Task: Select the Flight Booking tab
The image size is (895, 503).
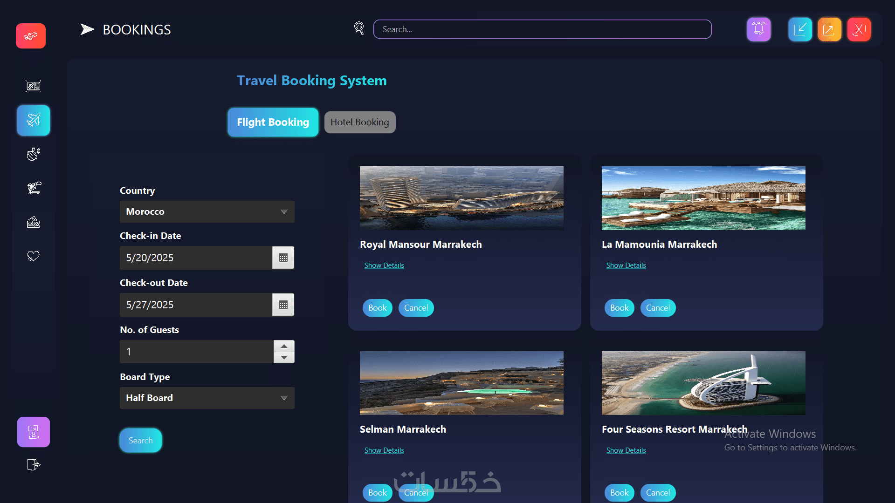Action: tap(273, 122)
